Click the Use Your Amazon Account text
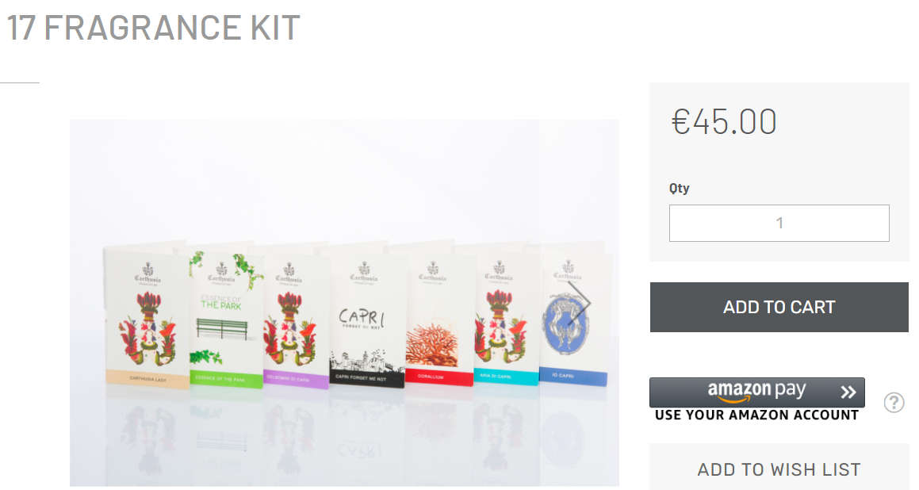The image size is (919, 490). click(x=756, y=415)
